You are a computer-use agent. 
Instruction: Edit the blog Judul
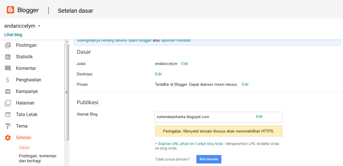[x=185, y=64]
